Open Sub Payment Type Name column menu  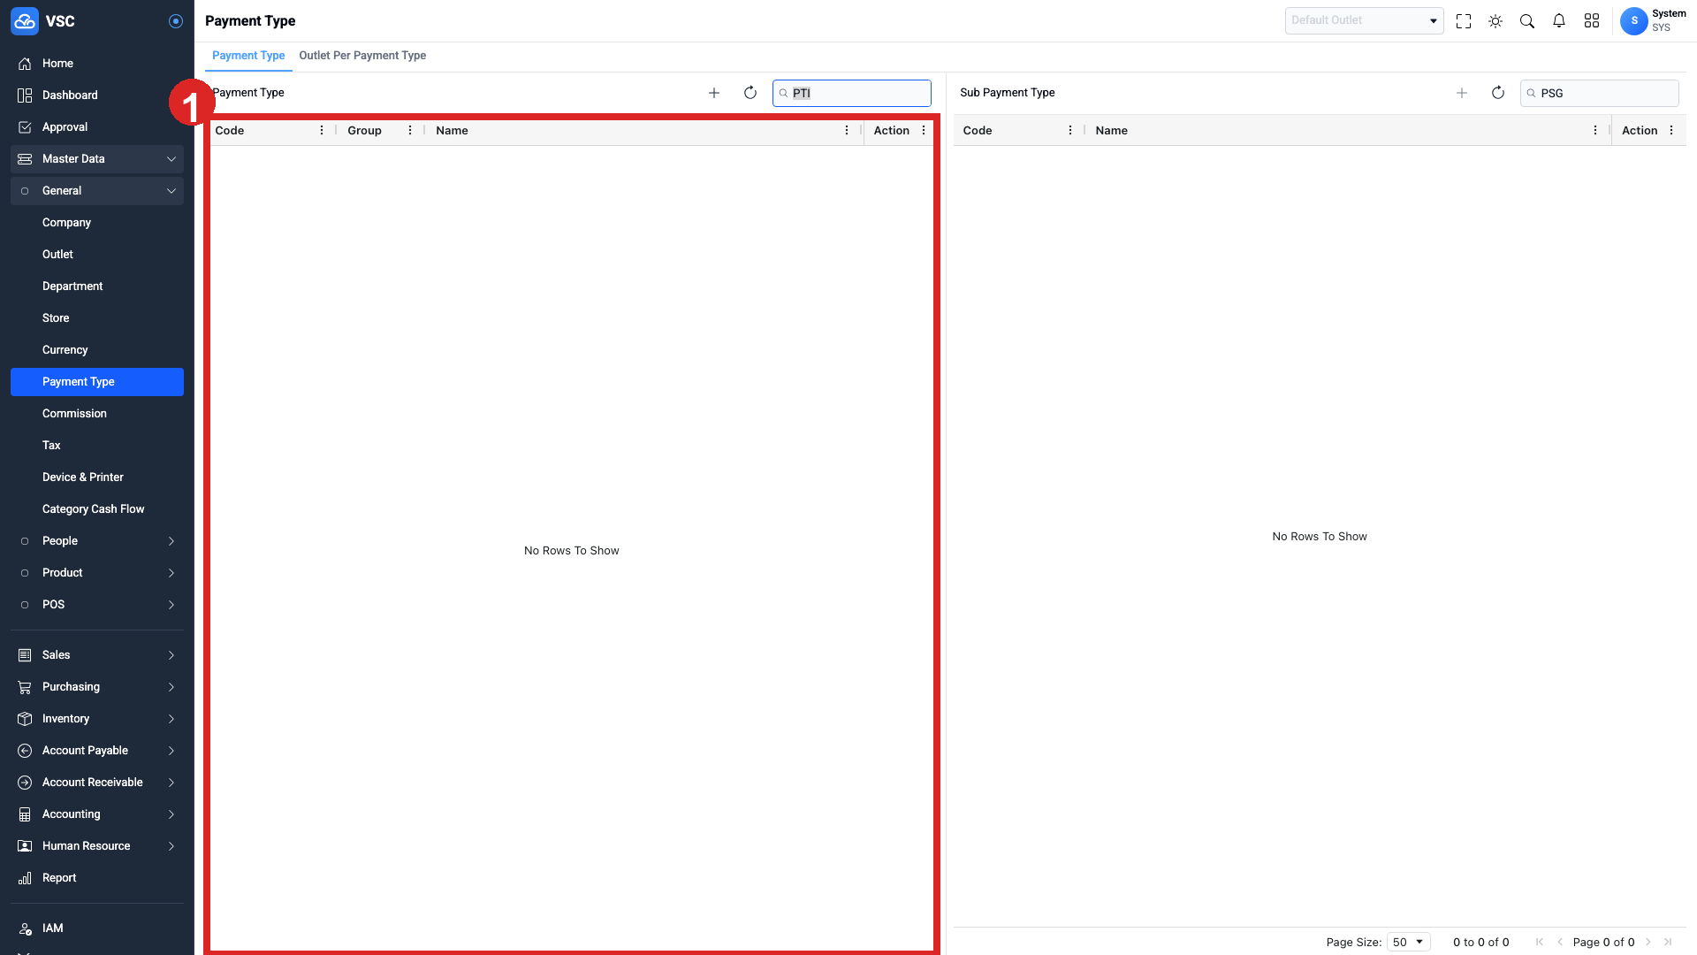pyautogui.click(x=1595, y=130)
